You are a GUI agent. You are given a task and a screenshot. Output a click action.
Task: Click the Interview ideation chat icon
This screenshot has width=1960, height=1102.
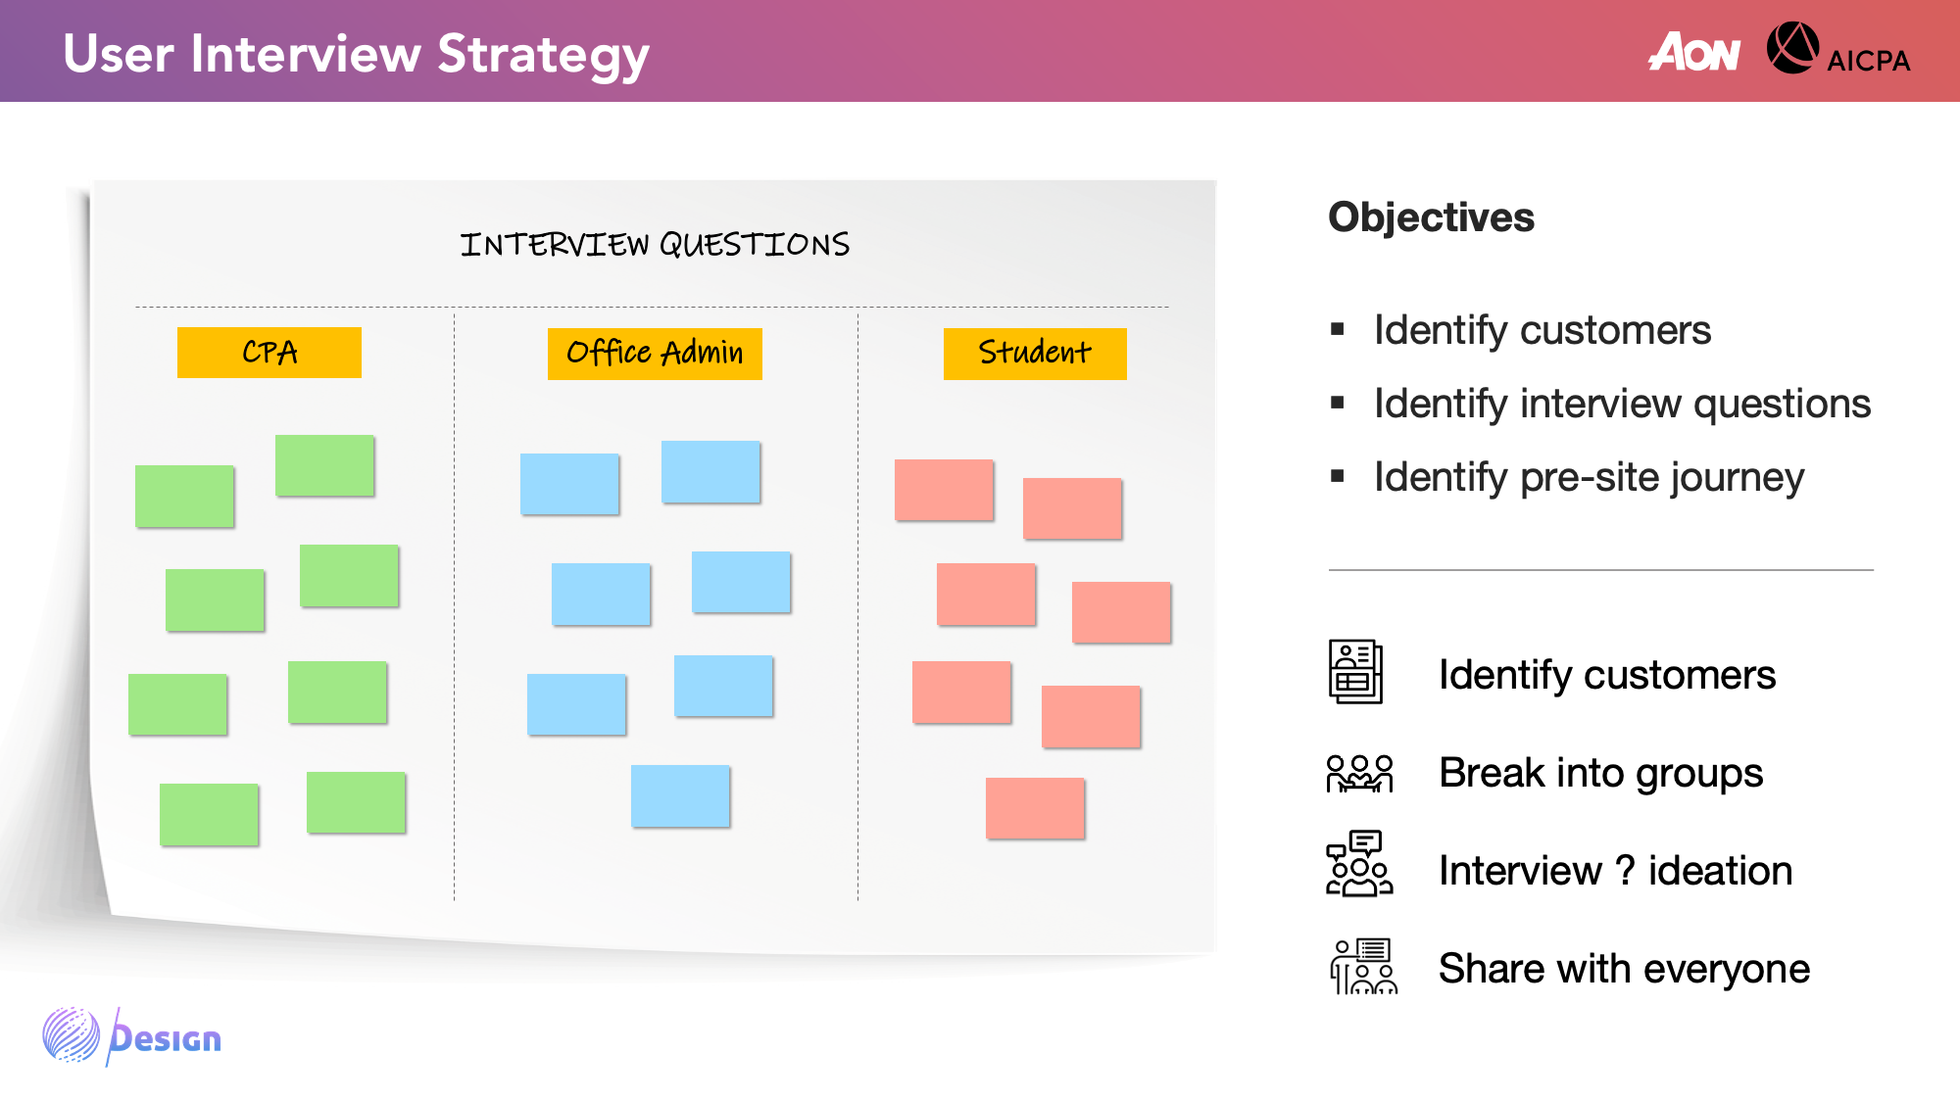(x=1358, y=864)
